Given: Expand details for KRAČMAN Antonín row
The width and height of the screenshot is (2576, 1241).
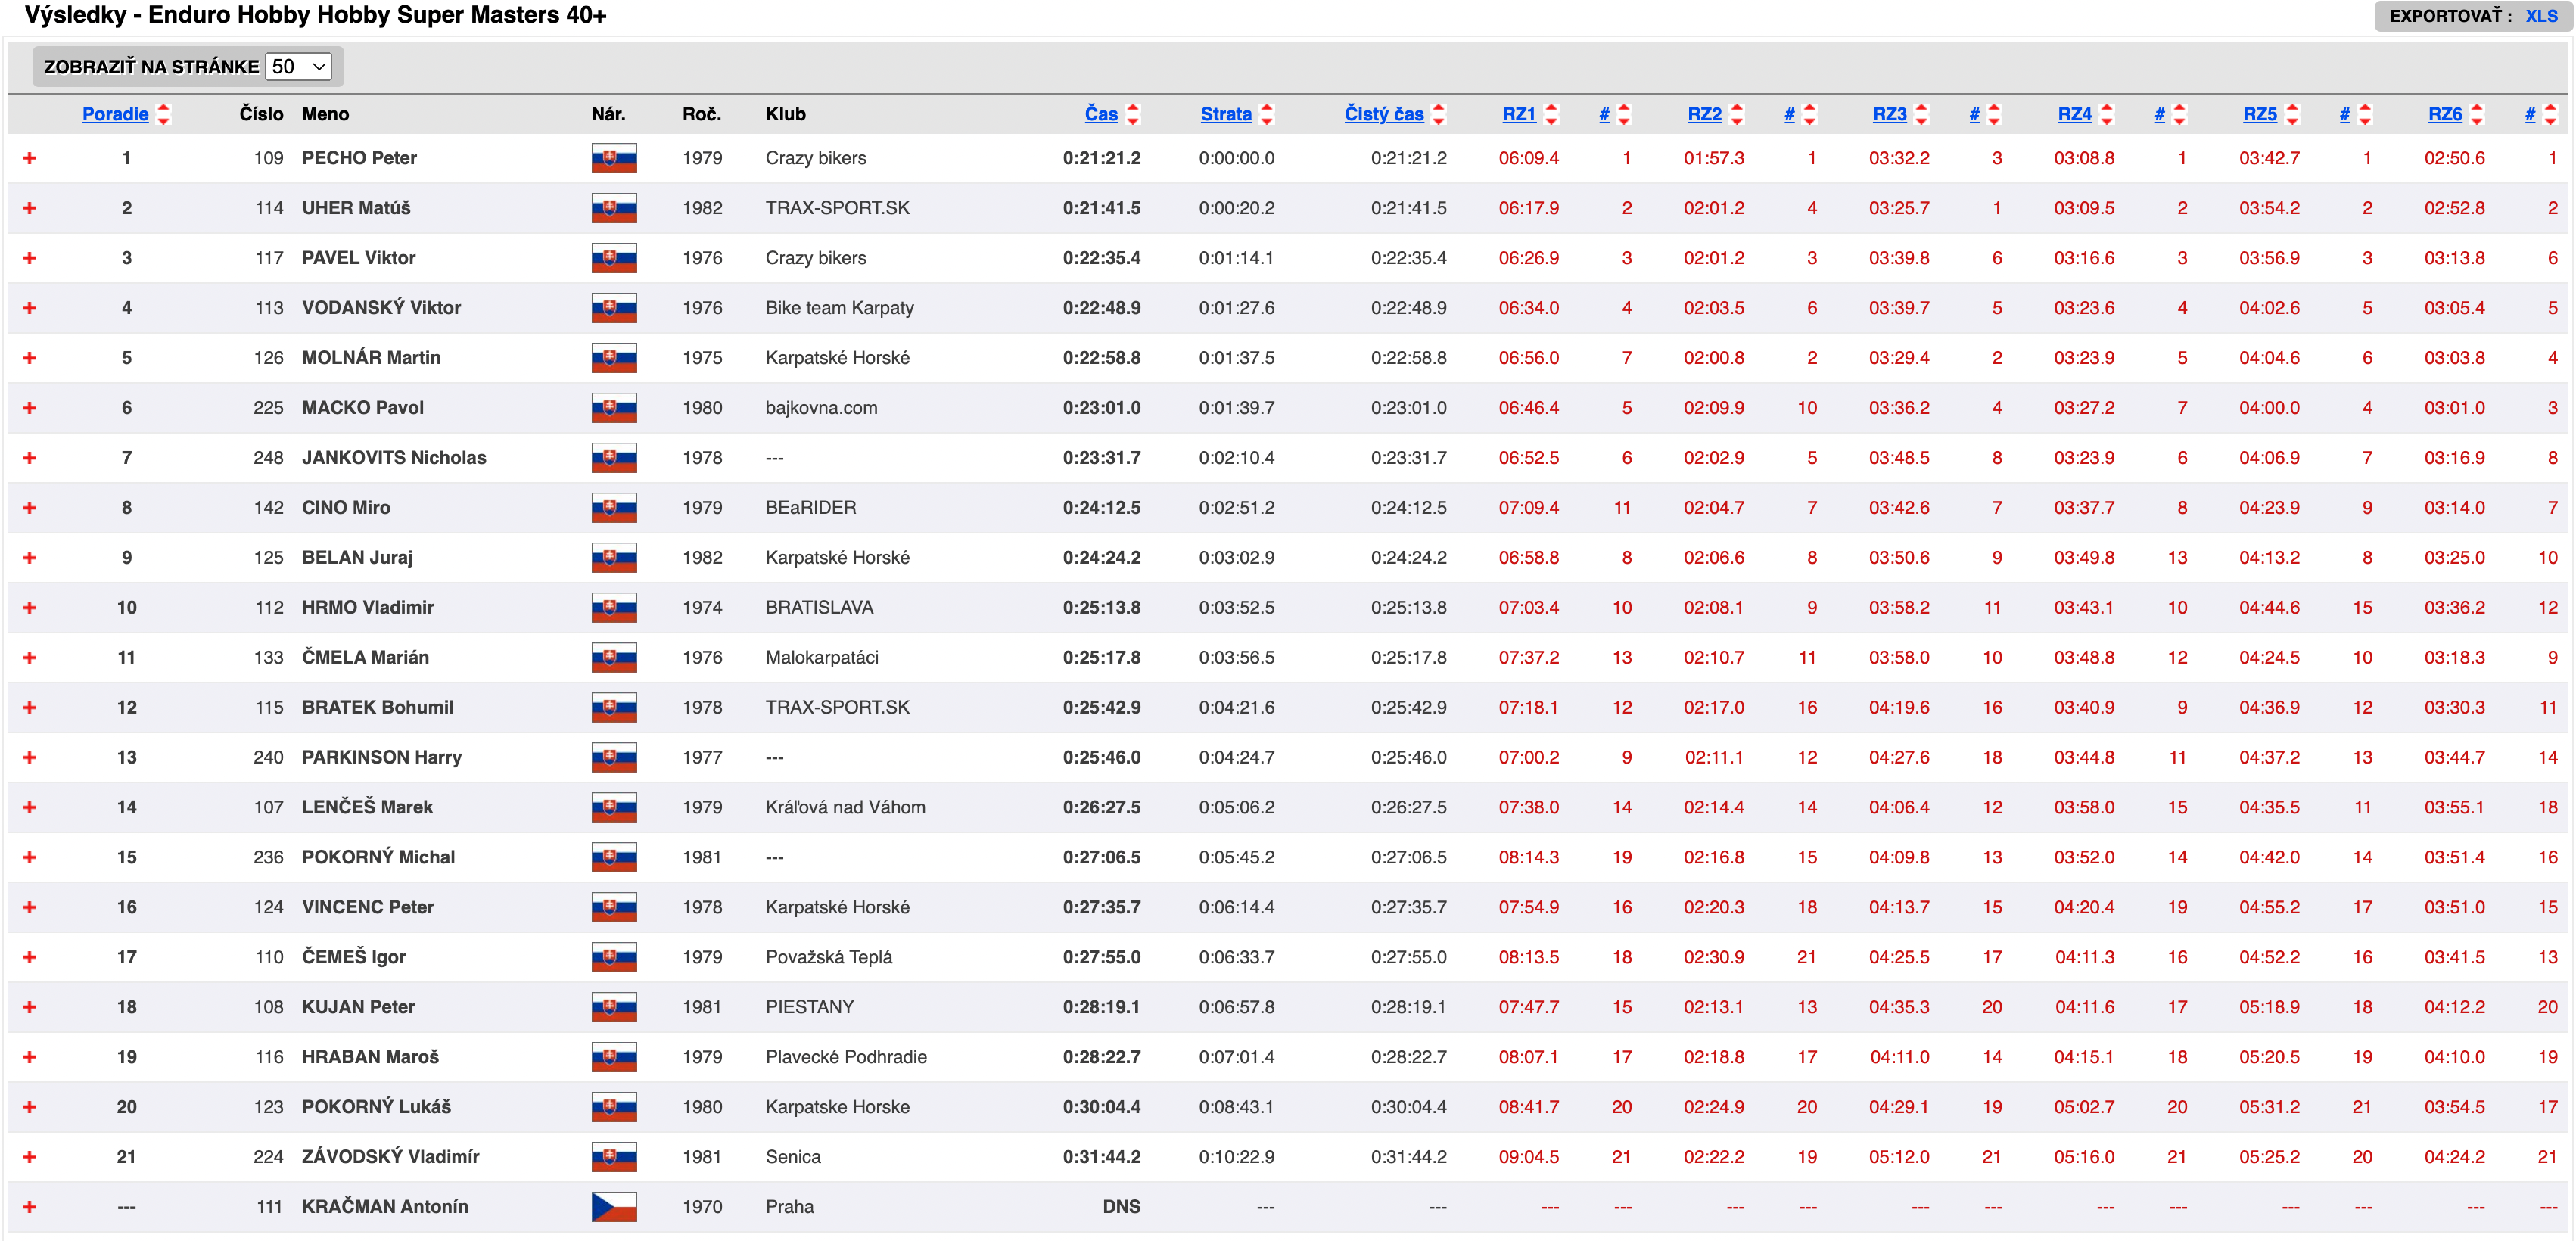Looking at the screenshot, I should pos(29,1207).
